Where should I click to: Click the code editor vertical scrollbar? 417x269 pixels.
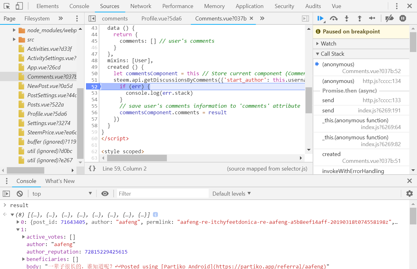pyautogui.click(x=309, y=100)
